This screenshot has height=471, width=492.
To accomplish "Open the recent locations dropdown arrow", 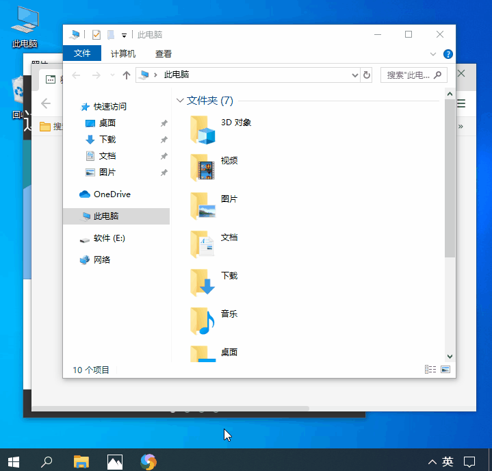I will point(112,75).
